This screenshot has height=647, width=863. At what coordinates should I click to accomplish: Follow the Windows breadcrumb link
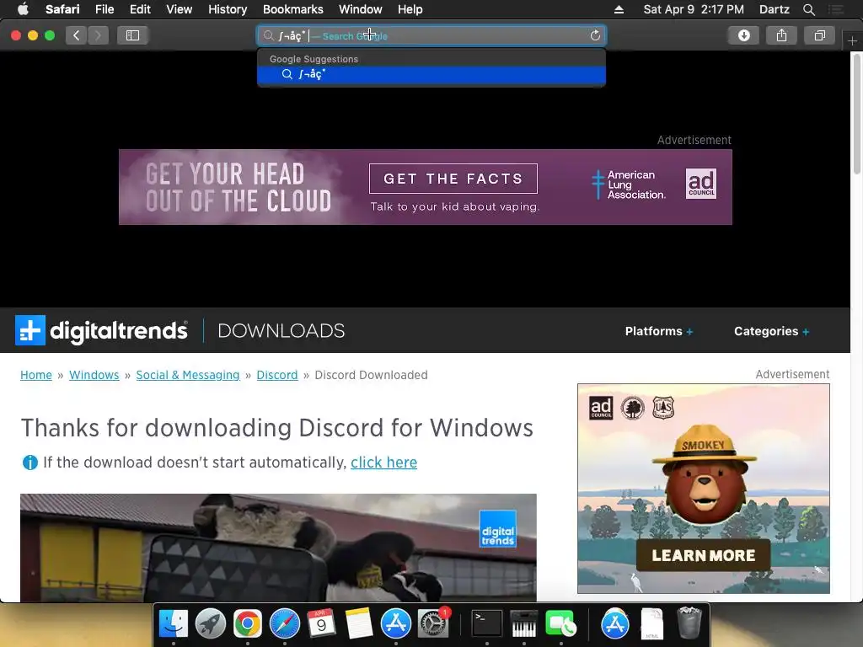pos(94,375)
